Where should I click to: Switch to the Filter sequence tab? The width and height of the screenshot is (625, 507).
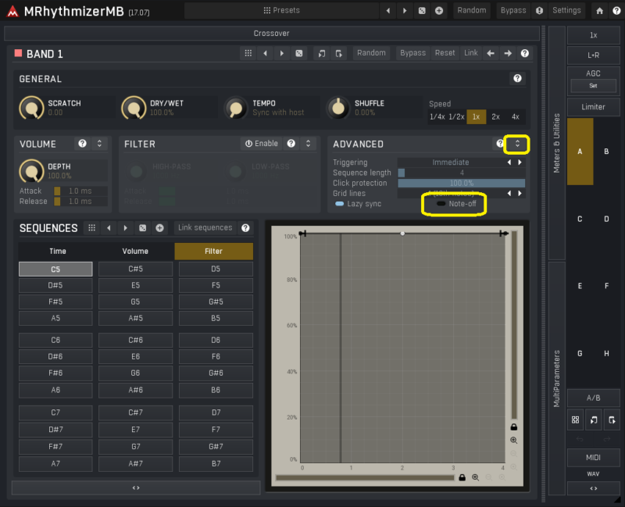coord(213,252)
